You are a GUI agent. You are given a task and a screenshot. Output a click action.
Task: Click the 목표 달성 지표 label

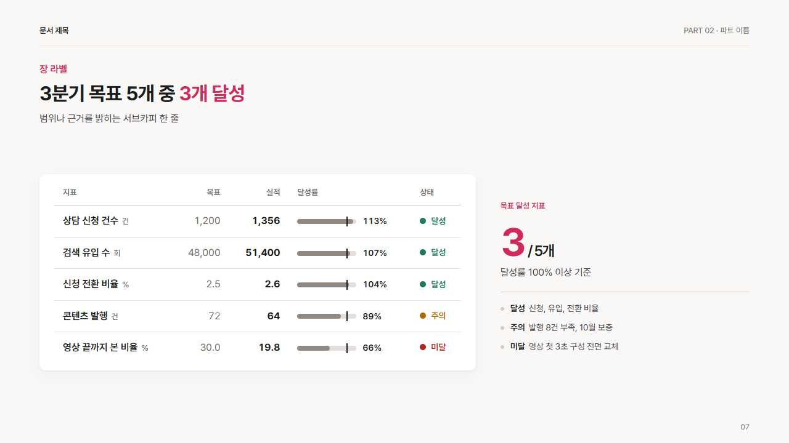(523, 206)
